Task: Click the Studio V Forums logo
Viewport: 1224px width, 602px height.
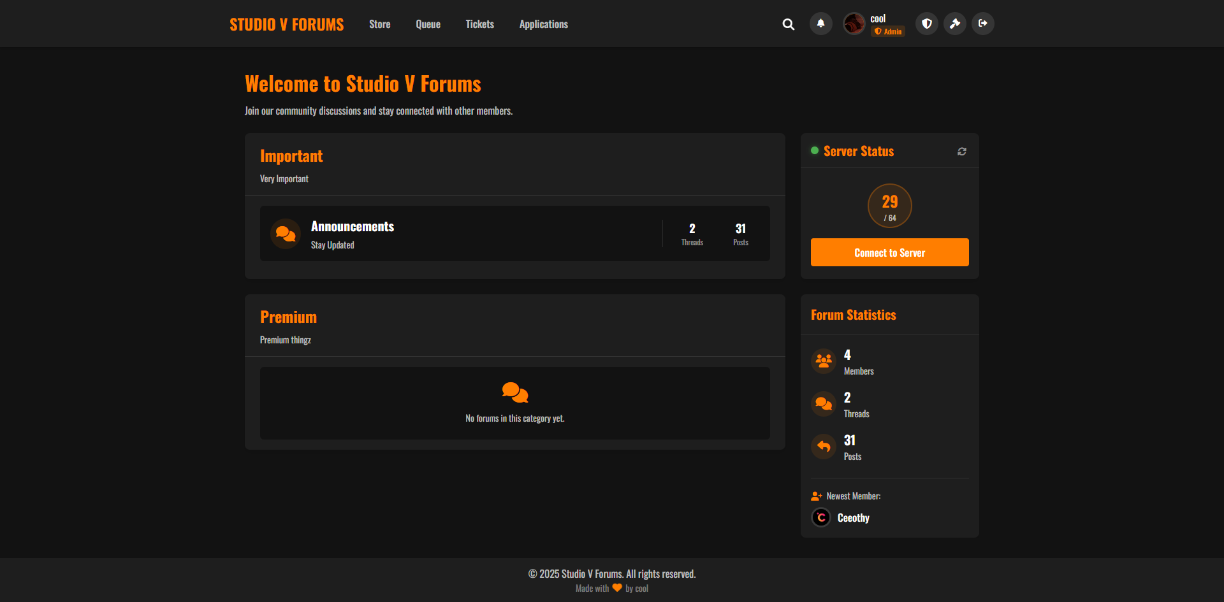Action: (286, 24)
